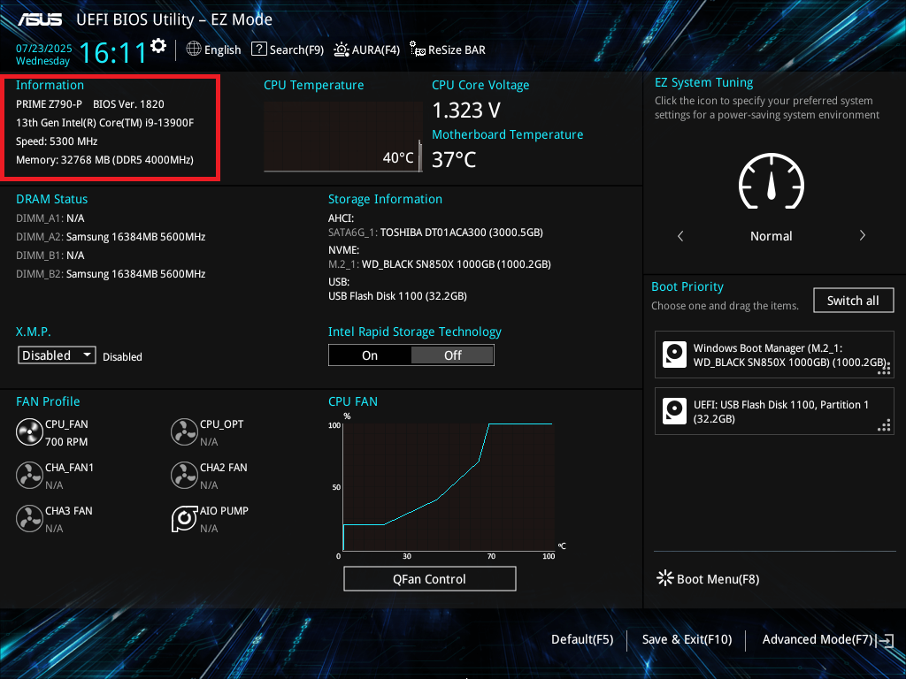Viewport: 906px width, 679px height.
Task: Click the CPU fan curve graph
Action: 449,487
